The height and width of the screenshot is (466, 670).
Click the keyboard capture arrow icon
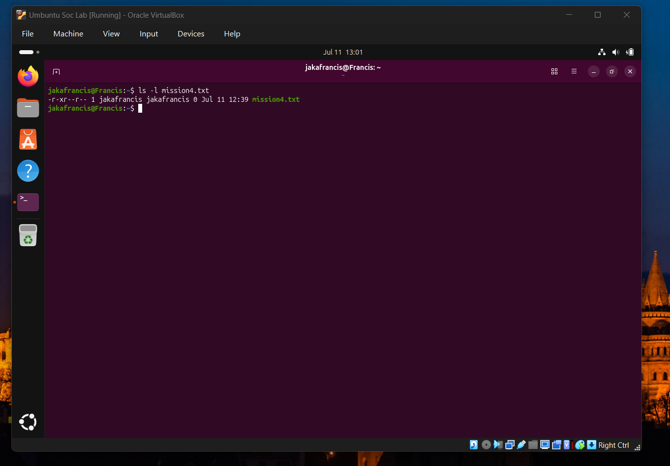coord(591,445)
